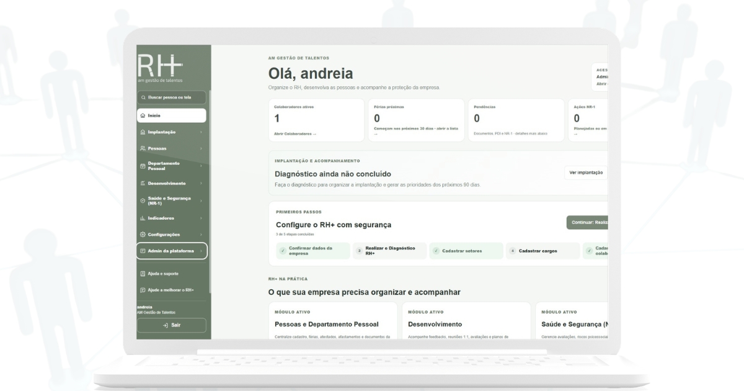
Task: Click the Ver implantação button
Action: click(x=586, y=173)
